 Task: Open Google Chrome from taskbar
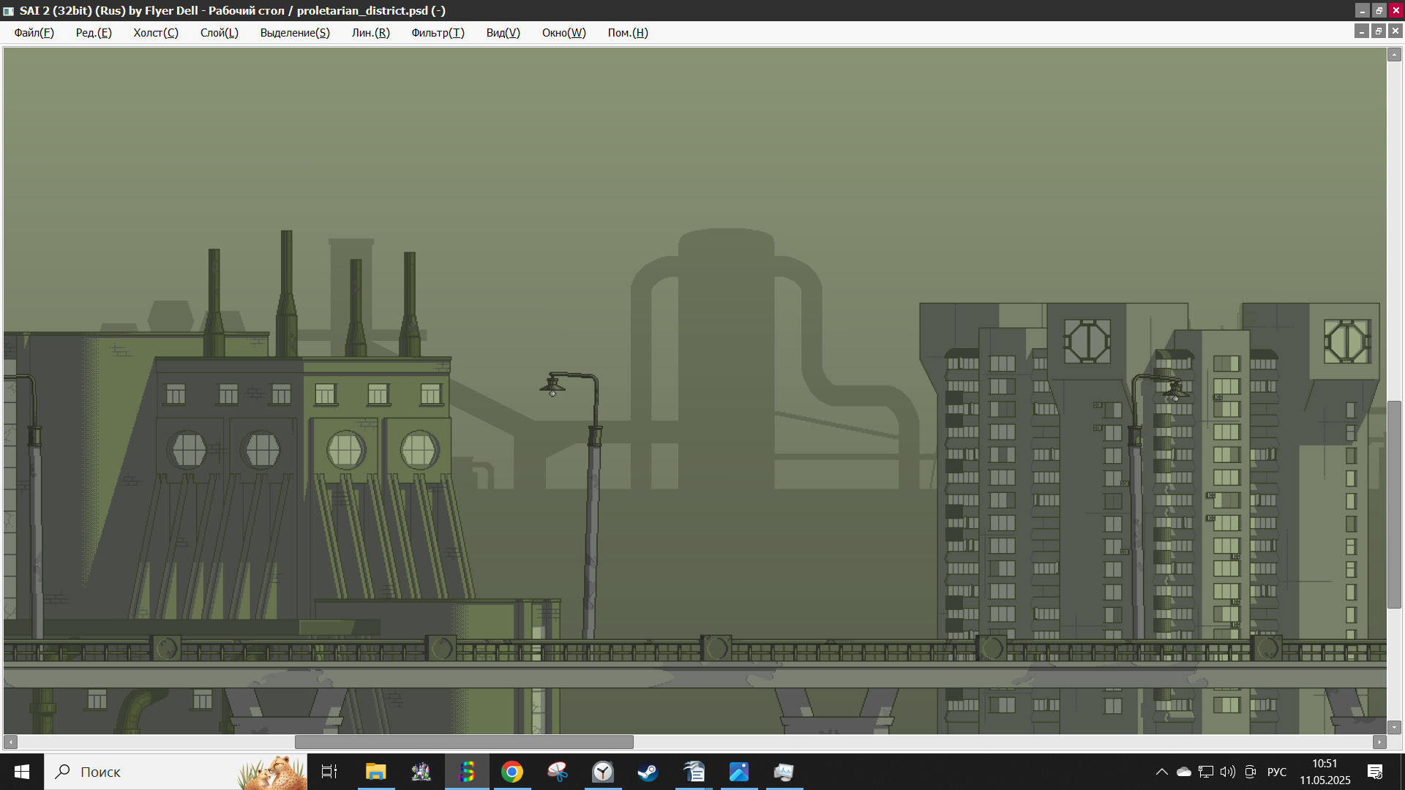tap(512, 772)
